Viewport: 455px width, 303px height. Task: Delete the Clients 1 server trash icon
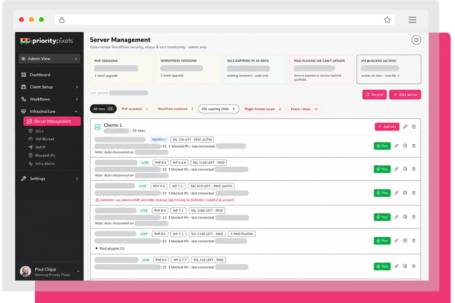(414, 127)
